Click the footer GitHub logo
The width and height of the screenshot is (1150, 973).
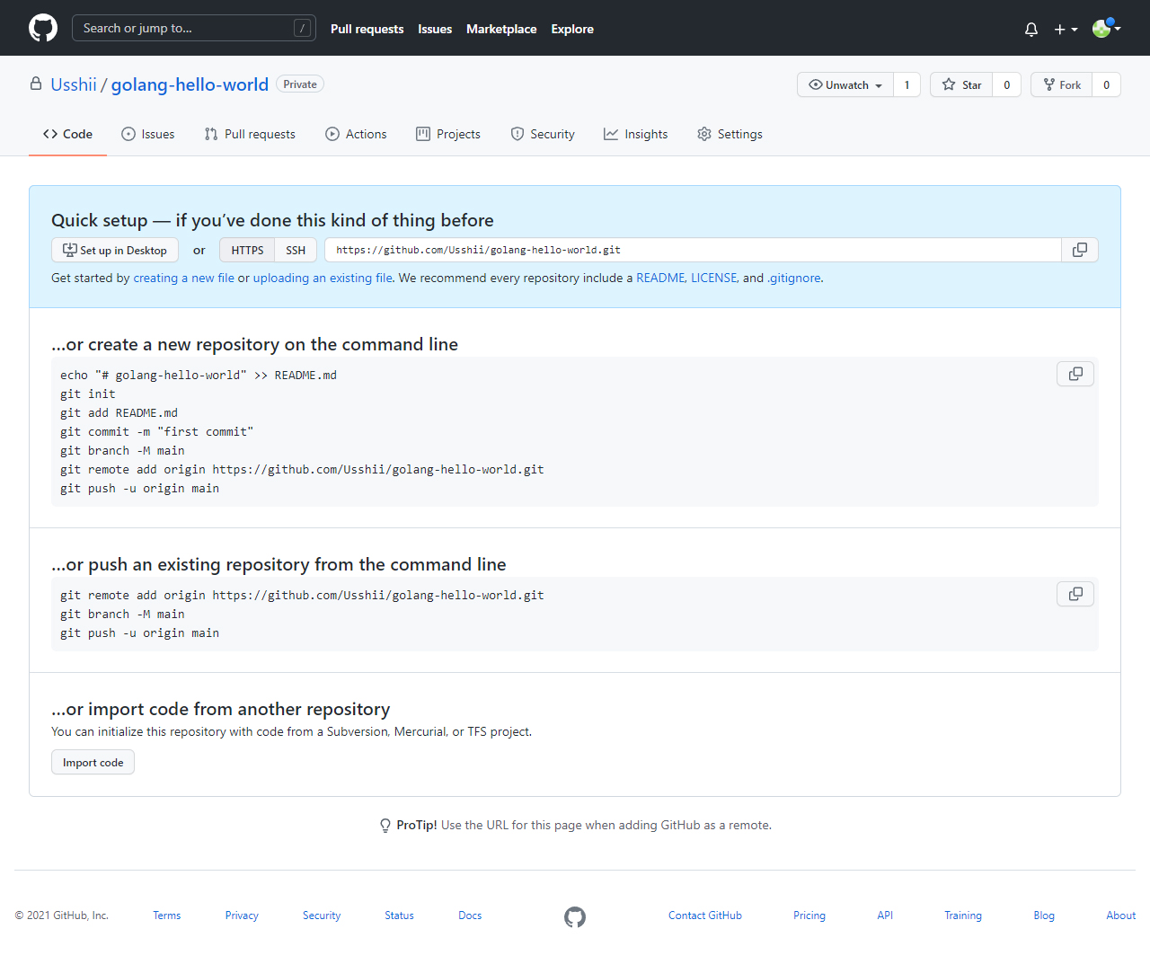pos(575,916)
